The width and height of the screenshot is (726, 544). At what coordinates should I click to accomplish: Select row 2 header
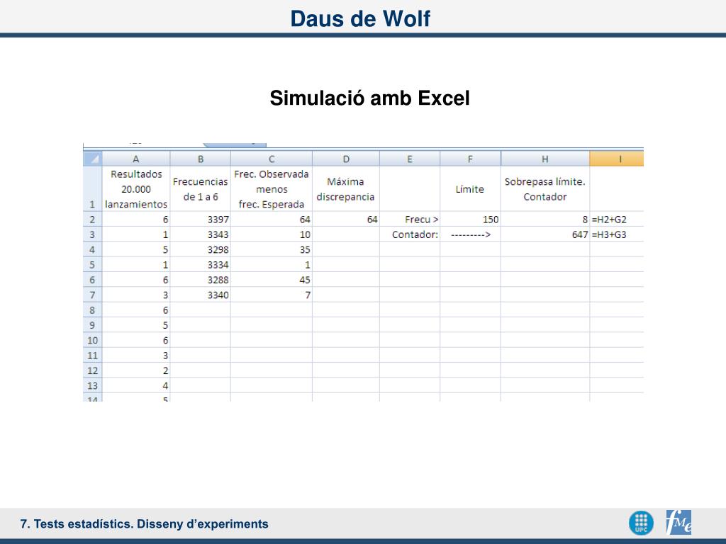[93, 220]
